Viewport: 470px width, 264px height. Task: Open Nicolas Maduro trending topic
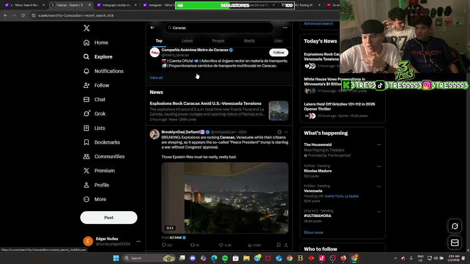pyautogui.click(x=318, y=171)
